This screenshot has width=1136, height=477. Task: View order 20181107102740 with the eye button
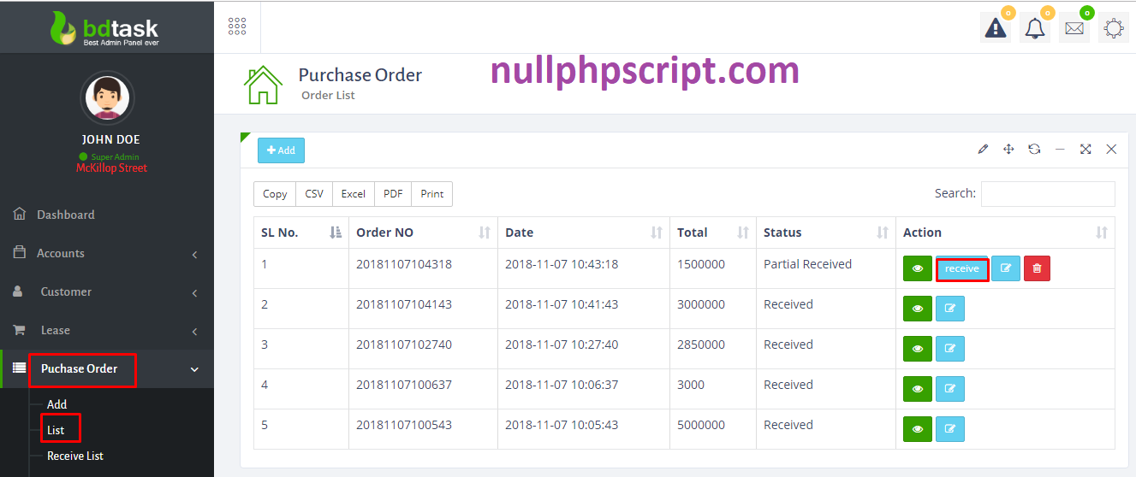tap(918, 349)
